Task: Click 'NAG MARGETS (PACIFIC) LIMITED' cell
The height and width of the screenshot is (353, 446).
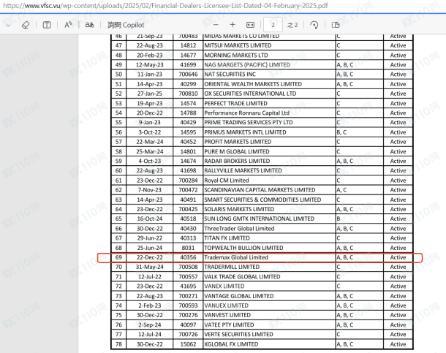Action: [269, 65]
